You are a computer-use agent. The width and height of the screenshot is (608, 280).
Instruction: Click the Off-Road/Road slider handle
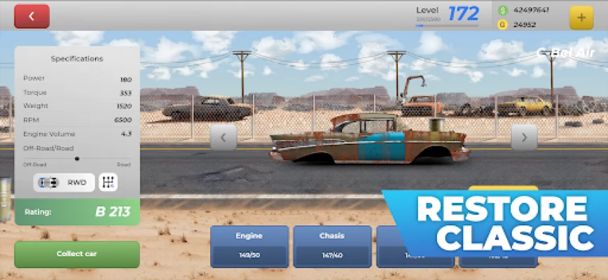pos(77,159)
